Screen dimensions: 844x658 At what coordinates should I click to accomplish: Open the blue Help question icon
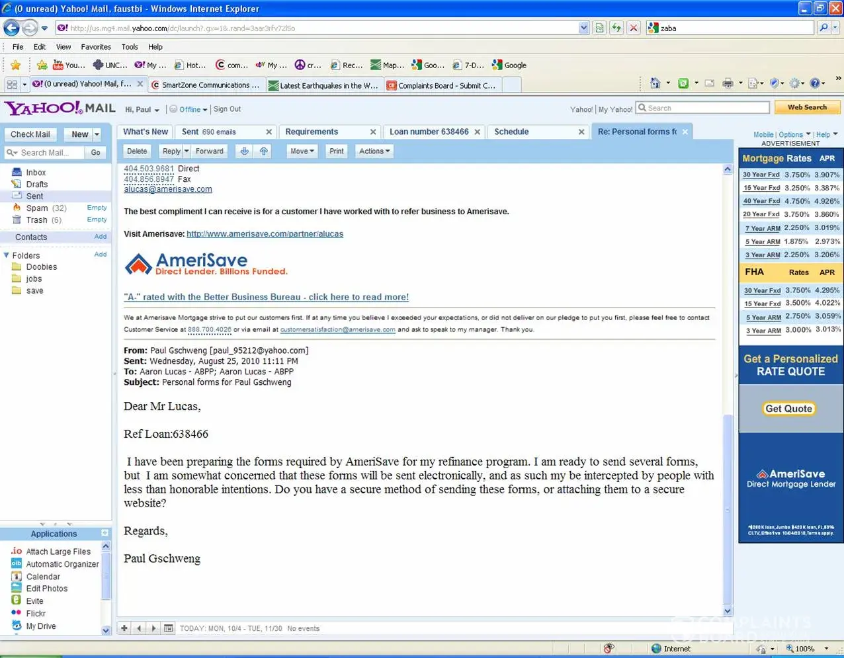click(x=815, y=83)
